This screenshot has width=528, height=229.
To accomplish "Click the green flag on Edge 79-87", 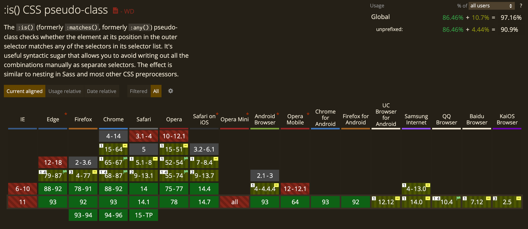I will (65, 172).
